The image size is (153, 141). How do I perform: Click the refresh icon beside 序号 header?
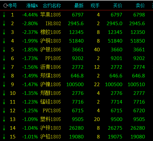[5, 5]
